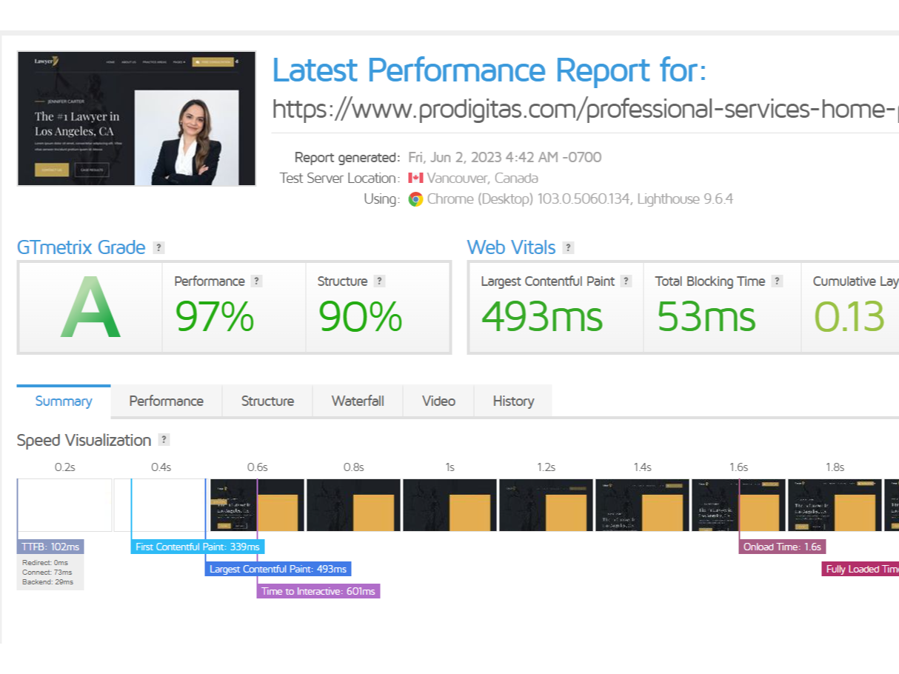
Task: Select the Onload Time 1.6s marker
Action: [x=782, y=547]
